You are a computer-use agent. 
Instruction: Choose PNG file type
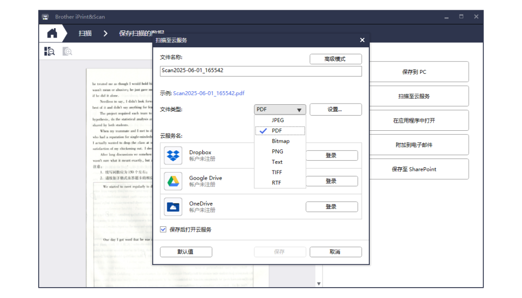(279, 151)
